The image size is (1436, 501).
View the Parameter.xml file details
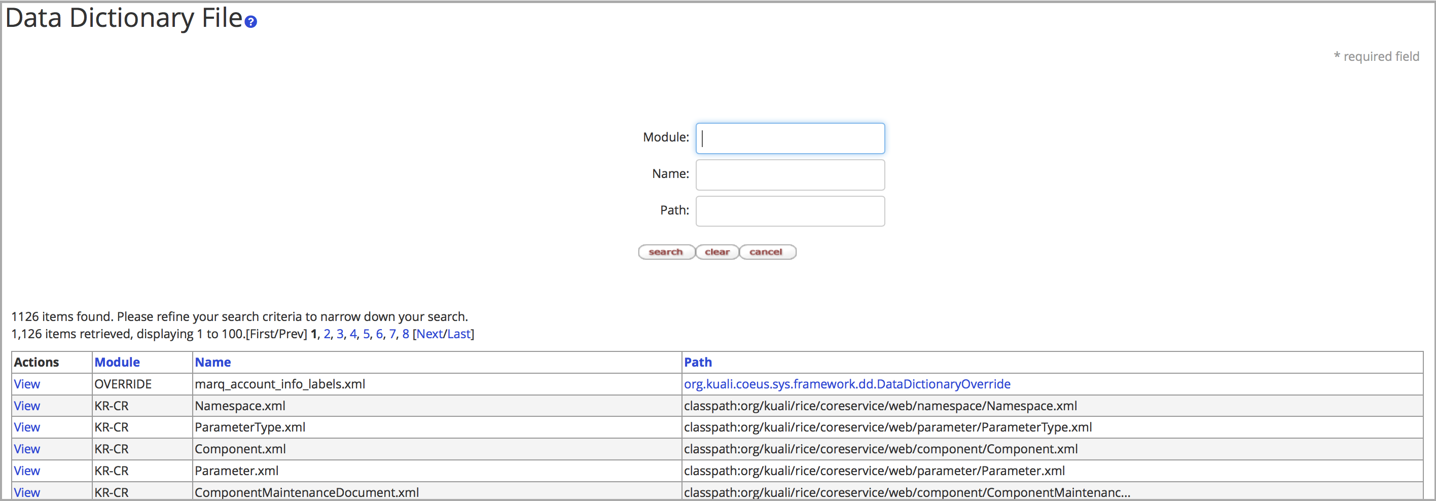tap(26, 471)
